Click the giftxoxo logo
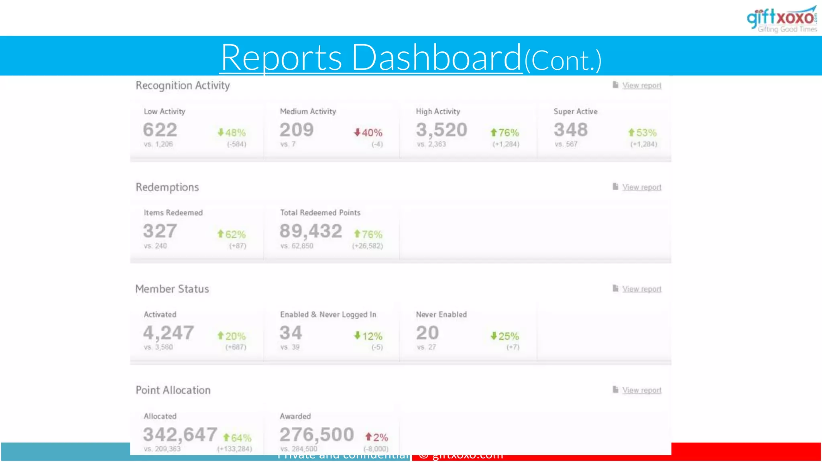This screenshot has width=822, height=462. click(781, 19)
